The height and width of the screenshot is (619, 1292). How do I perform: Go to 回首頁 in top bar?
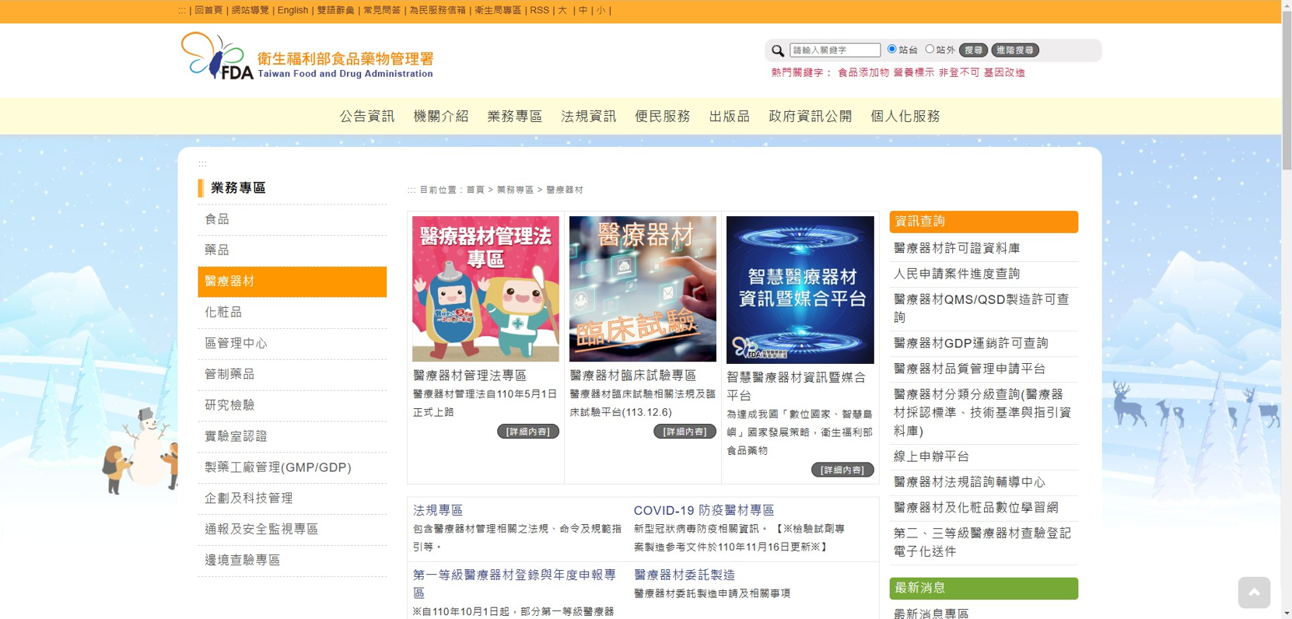[x=208, y=10]
